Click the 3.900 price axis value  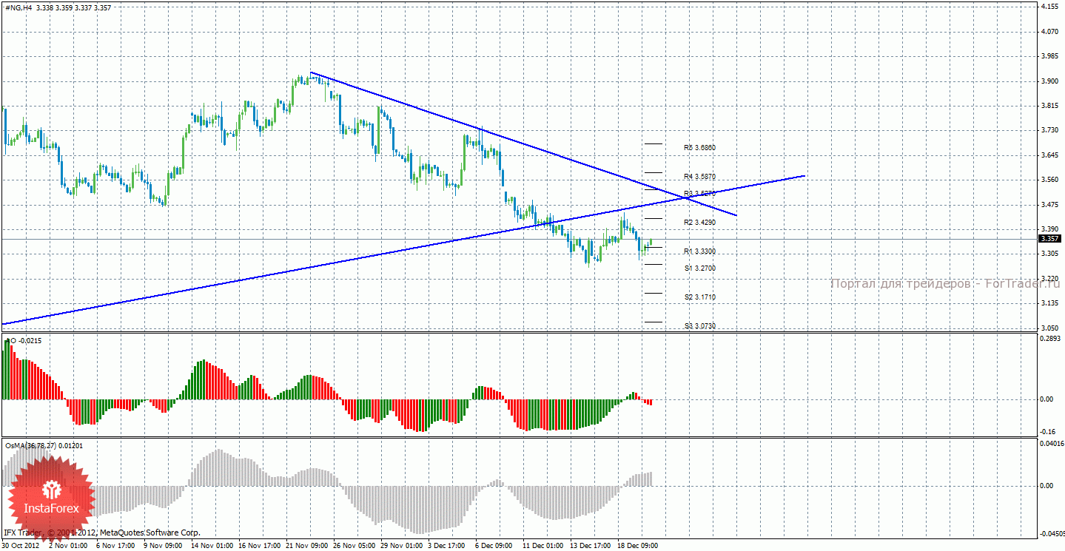[1049, 81]
